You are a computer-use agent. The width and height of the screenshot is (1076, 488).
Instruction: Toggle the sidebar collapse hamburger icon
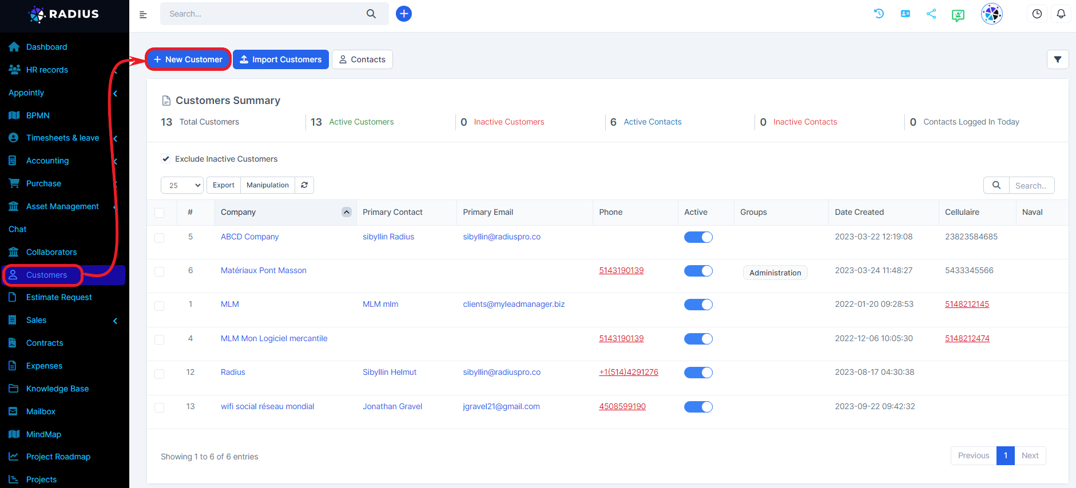143,15
